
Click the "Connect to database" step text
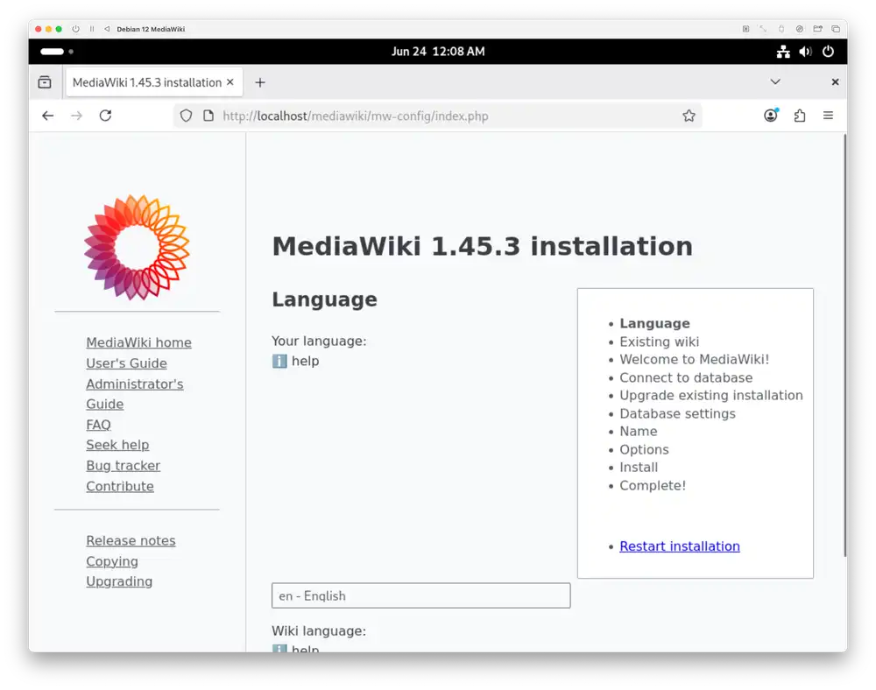pyautogui.click(x=686, y=377)
